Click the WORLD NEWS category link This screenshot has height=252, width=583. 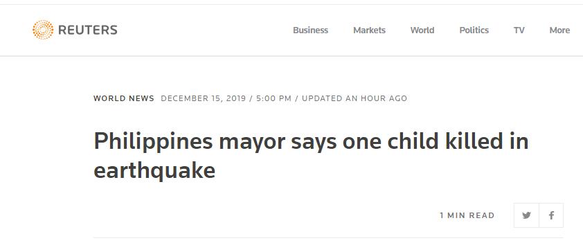tap(124, 98)
